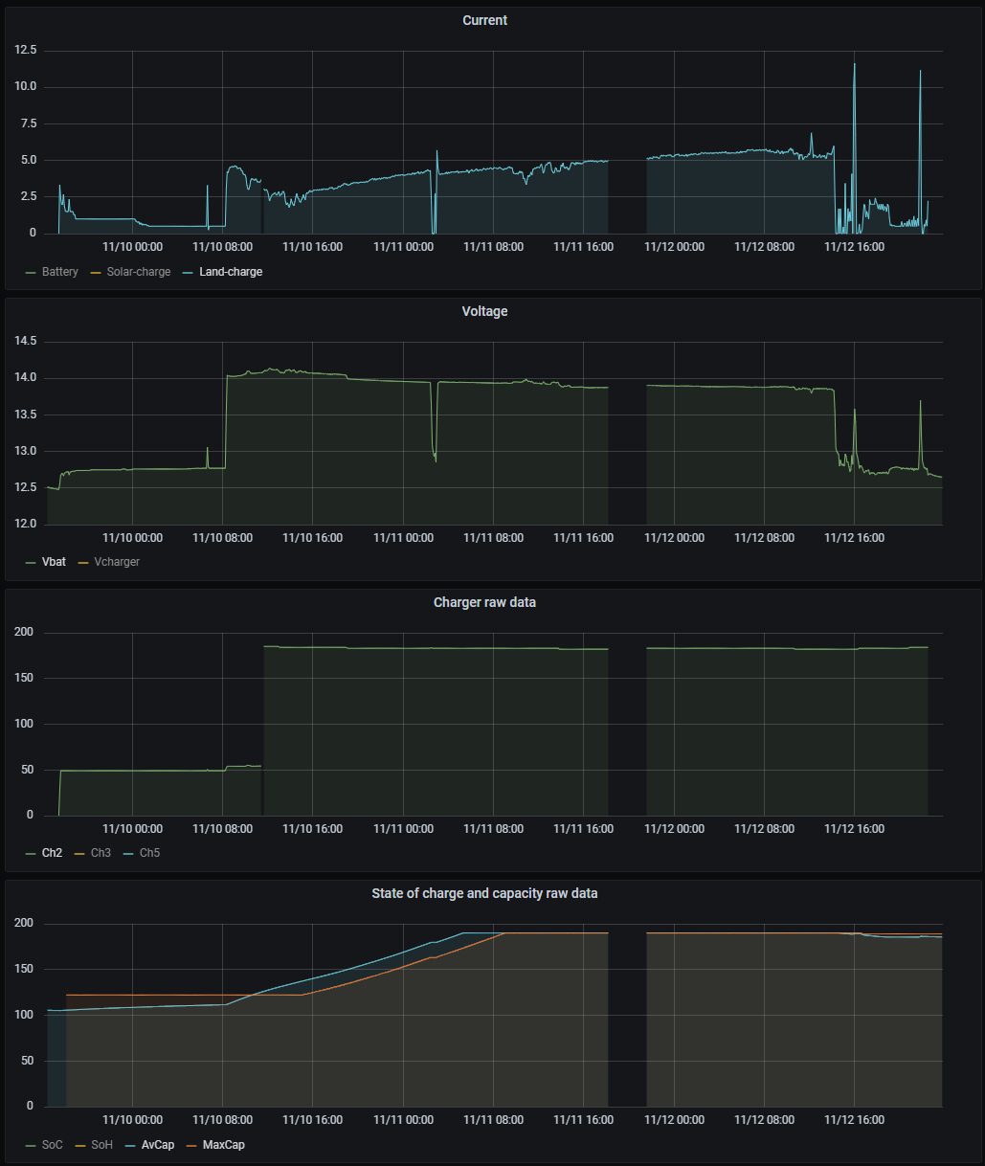Open State of charge and capacity panel menu

tap(484, 893)
